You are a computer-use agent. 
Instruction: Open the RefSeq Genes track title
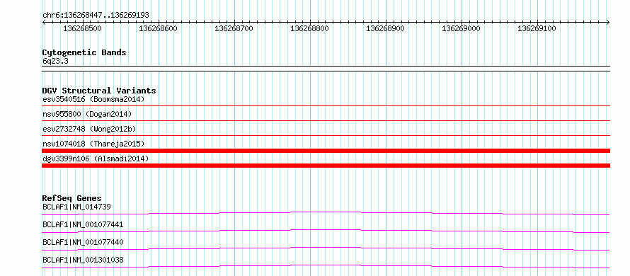[x=71, y=198]
